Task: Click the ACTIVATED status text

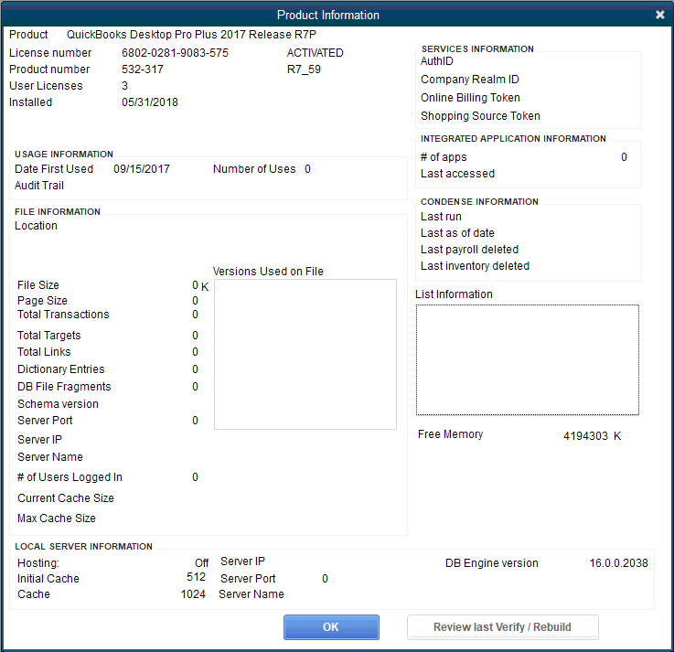Action: pyautogui.click(x=316, y=53)
